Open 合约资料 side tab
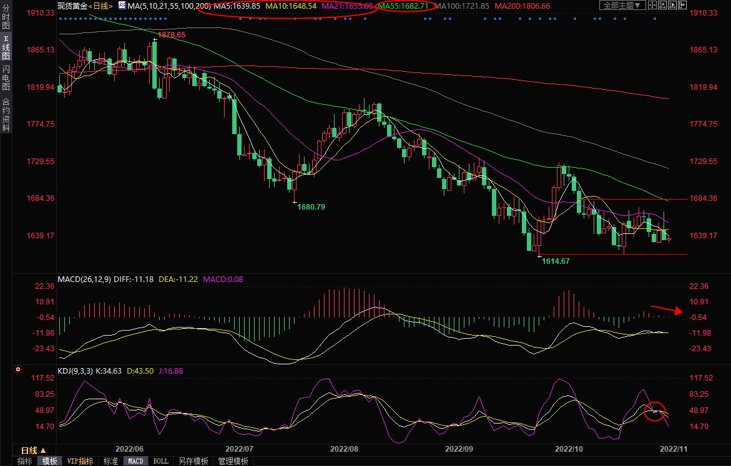Screen dimensions: 731x466 click(x=6, y=114)
